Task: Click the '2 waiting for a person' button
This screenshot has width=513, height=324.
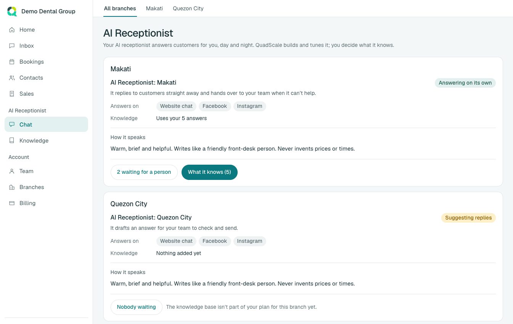Action: (x=144, y=172)
